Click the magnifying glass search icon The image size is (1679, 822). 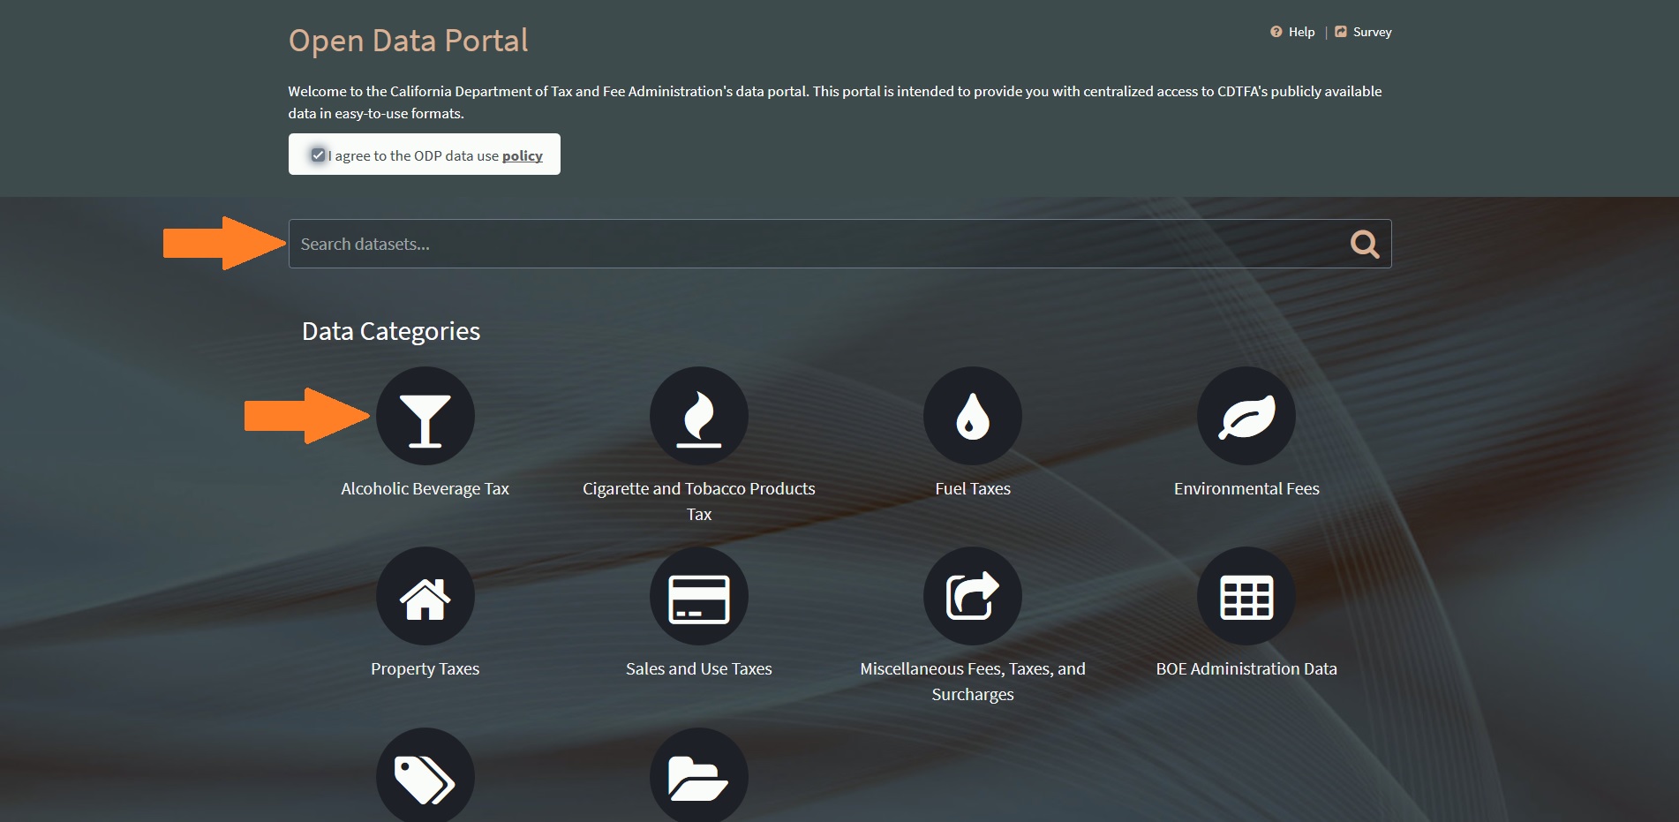pyautogui.click(x=1365, y=244)
